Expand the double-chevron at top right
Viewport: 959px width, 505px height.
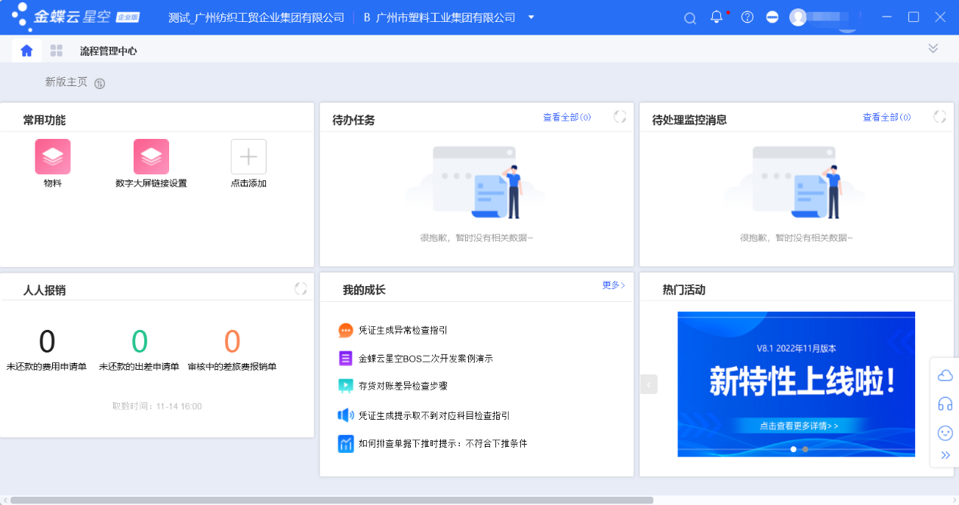click(933, 48)
